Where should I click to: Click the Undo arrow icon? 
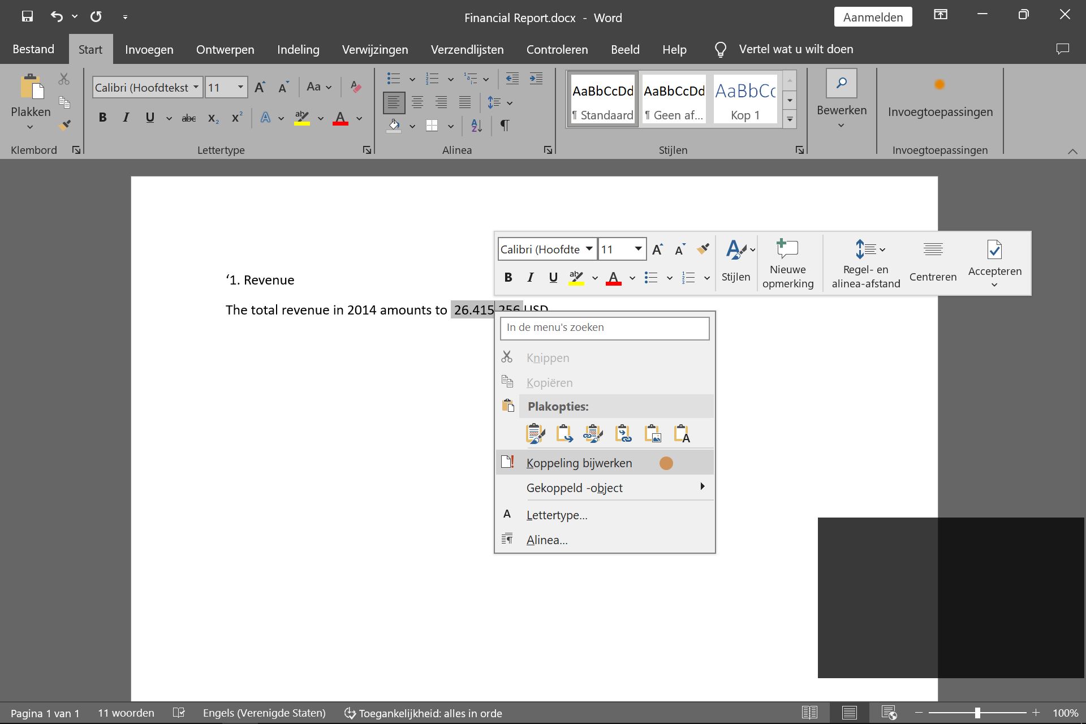tap(56, 16)
